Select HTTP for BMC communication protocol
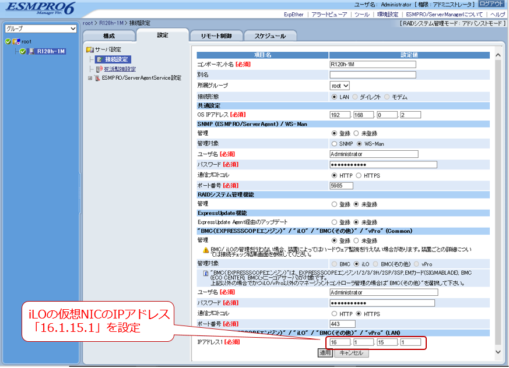Image resolution: width=509 pixels, height=368 pixels. point(334,313)
